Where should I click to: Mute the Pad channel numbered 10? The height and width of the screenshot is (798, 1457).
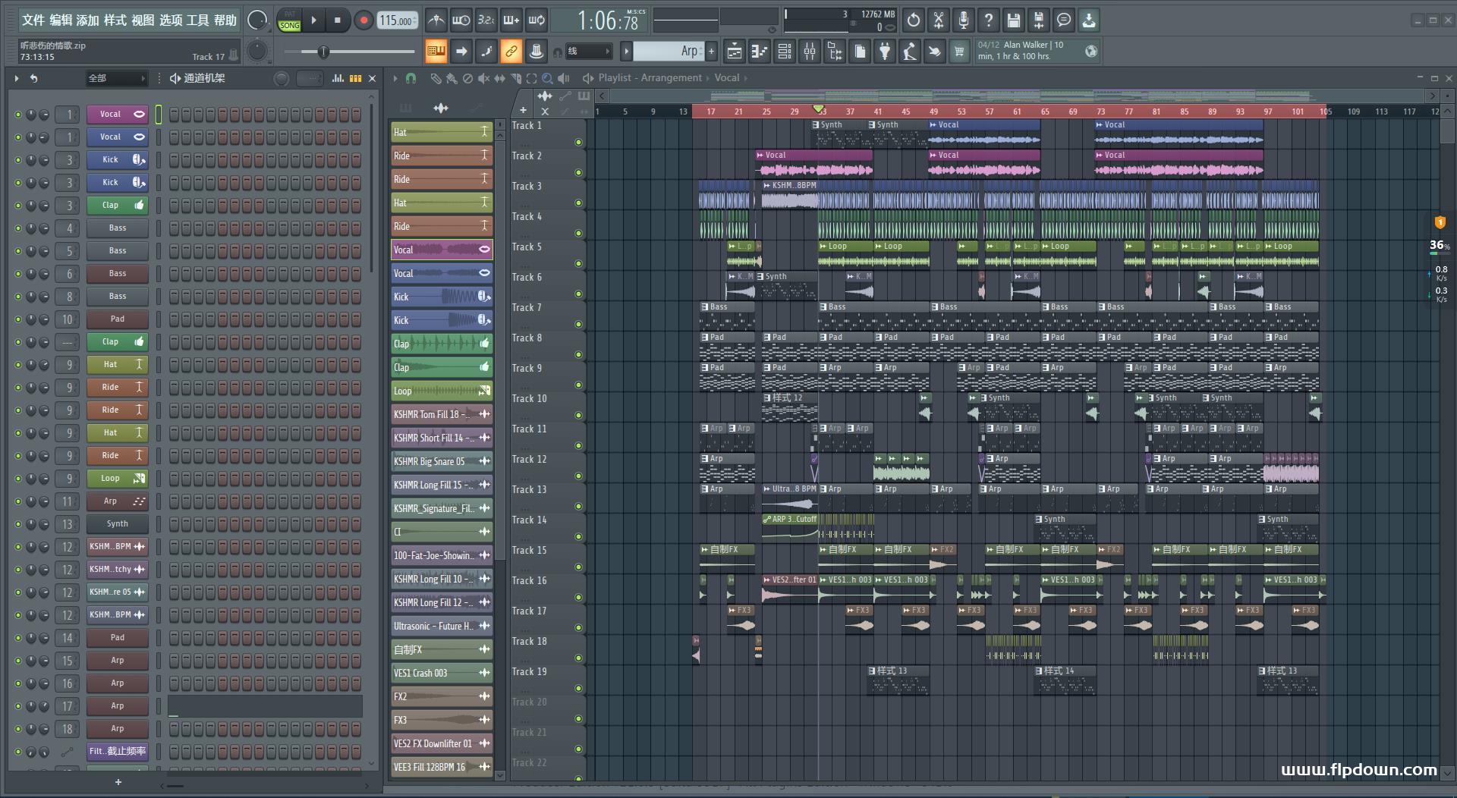[x=18, y=319]
